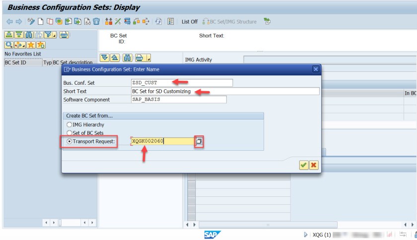Click the Favorites star icon
The image size is (417, 240).
coord(31,45)
